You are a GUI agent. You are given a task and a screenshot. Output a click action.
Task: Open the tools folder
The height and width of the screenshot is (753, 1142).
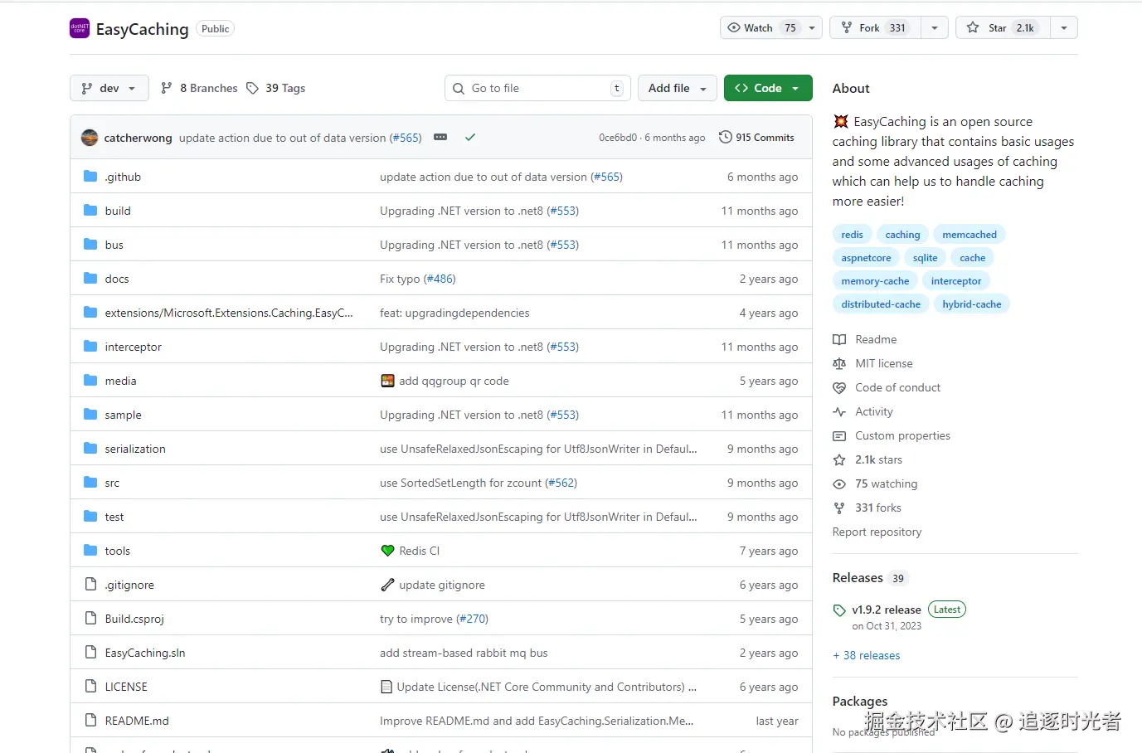point(118,551)
